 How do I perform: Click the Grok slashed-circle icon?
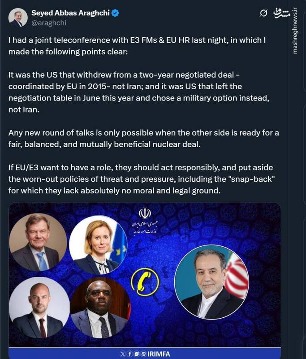click(x=263, y=13)
